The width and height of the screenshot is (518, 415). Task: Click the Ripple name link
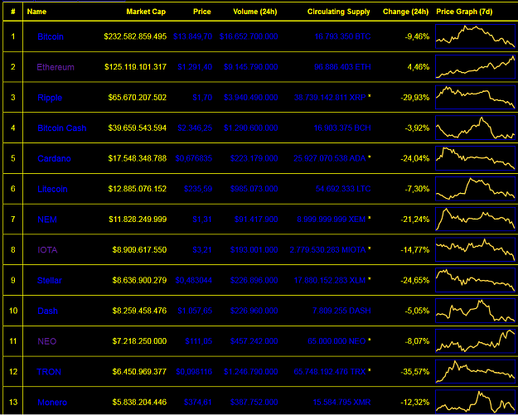(x=50, y=98)
